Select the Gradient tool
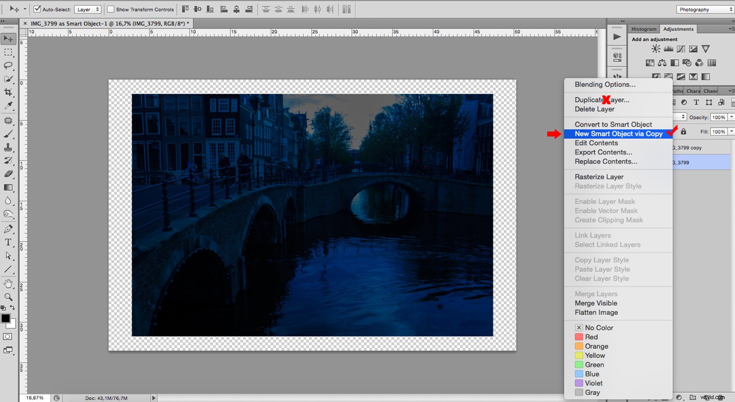Image resolution: width=735 pixels, height=402 pixels. point(7,187)
